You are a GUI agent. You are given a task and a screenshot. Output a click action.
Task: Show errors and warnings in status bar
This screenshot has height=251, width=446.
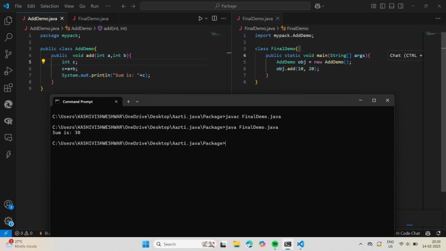[x=23, y=233]
